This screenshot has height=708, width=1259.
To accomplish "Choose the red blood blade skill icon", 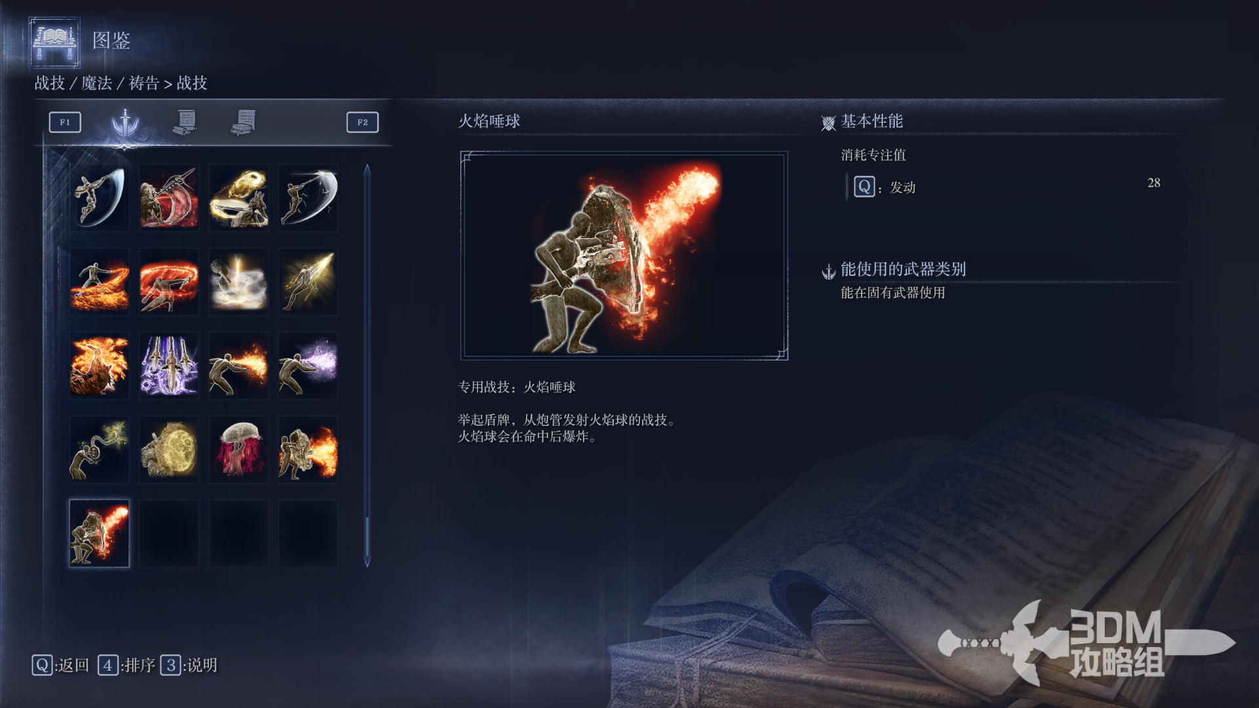I will coord(169,197).
